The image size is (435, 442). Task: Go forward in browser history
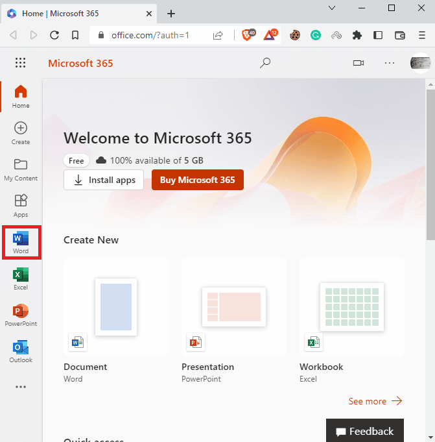point(34,35)
